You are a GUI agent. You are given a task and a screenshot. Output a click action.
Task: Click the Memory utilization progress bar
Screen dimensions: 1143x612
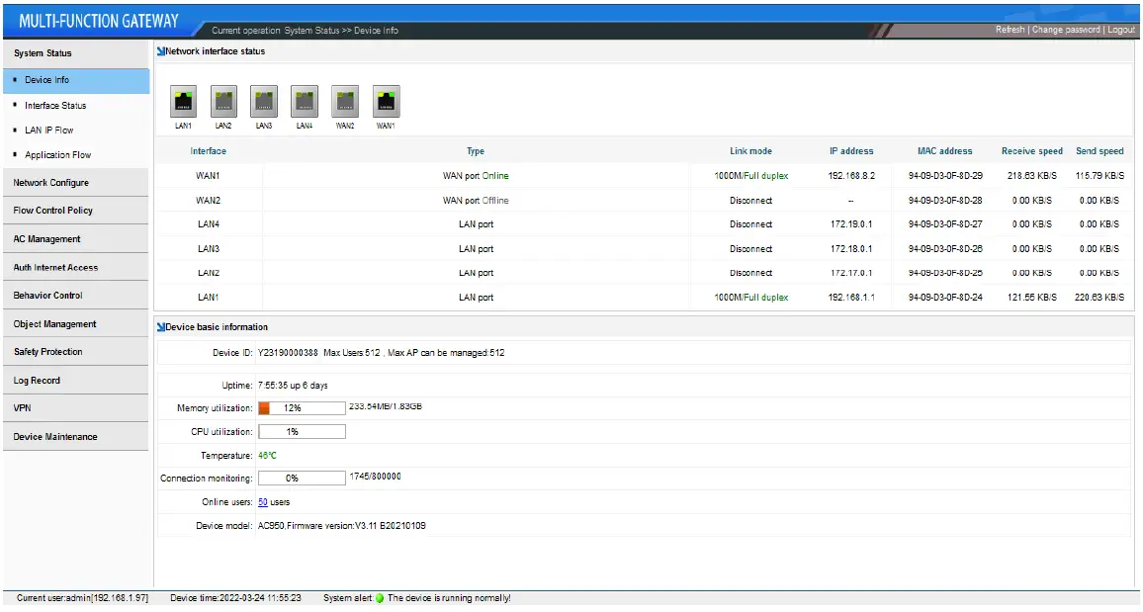(302, 407)
